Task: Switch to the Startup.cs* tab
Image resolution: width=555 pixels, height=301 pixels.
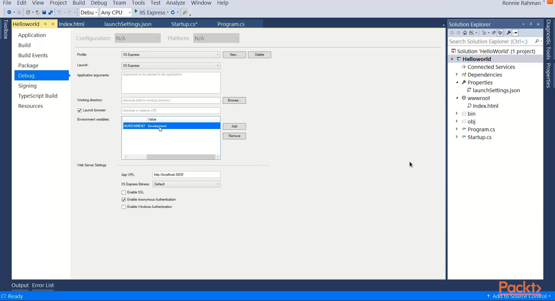Action: pyautogui.click(x=184, y=24)
